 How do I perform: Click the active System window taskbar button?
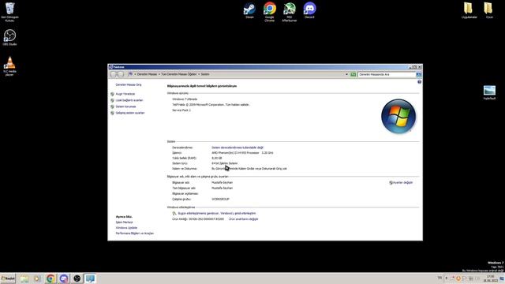[90, 278]
